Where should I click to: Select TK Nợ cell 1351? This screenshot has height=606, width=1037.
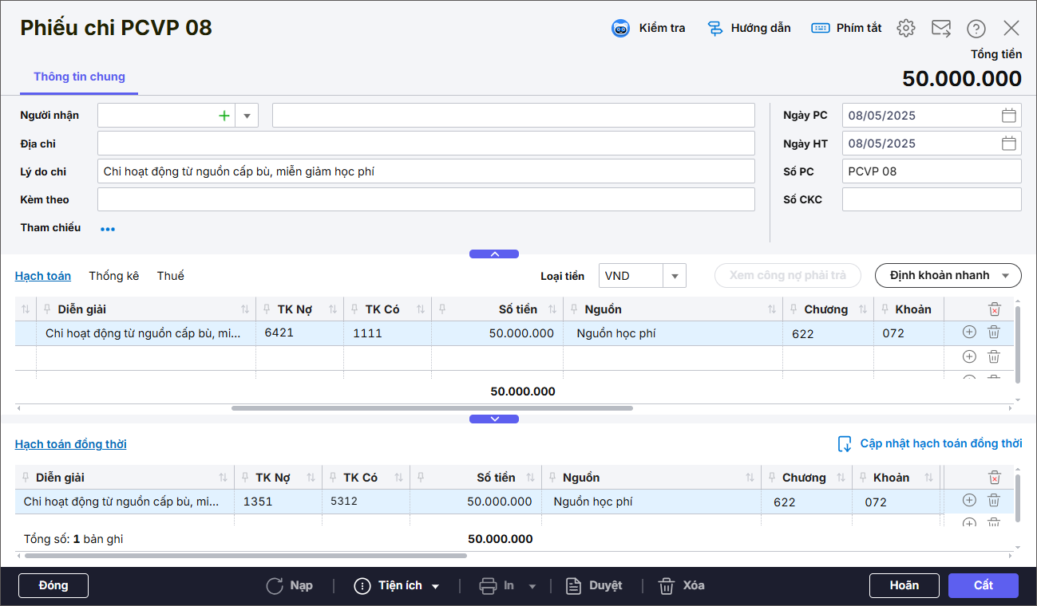[x=278, y=502]
